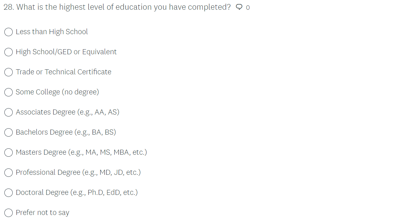The height and width of the screenshot is (220, 411).
Task: Select the "Less than High School" radio button
Action: pos(9,32)
